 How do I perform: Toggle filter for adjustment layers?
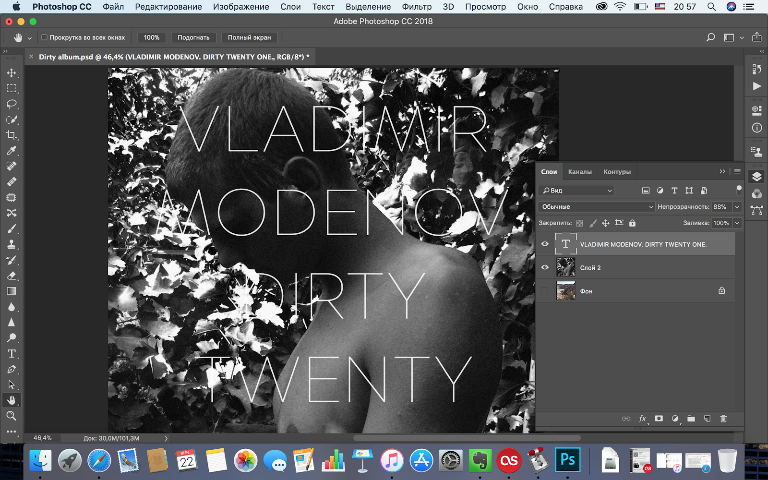(660, 191)
